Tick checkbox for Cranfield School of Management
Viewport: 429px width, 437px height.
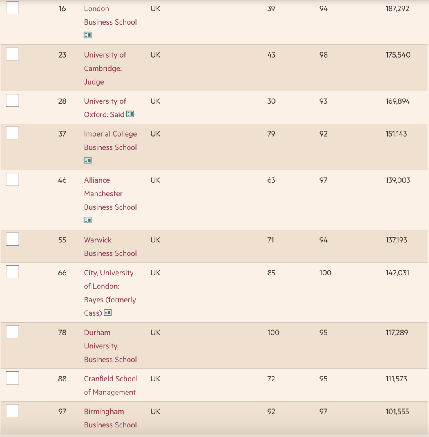point(12,378)
